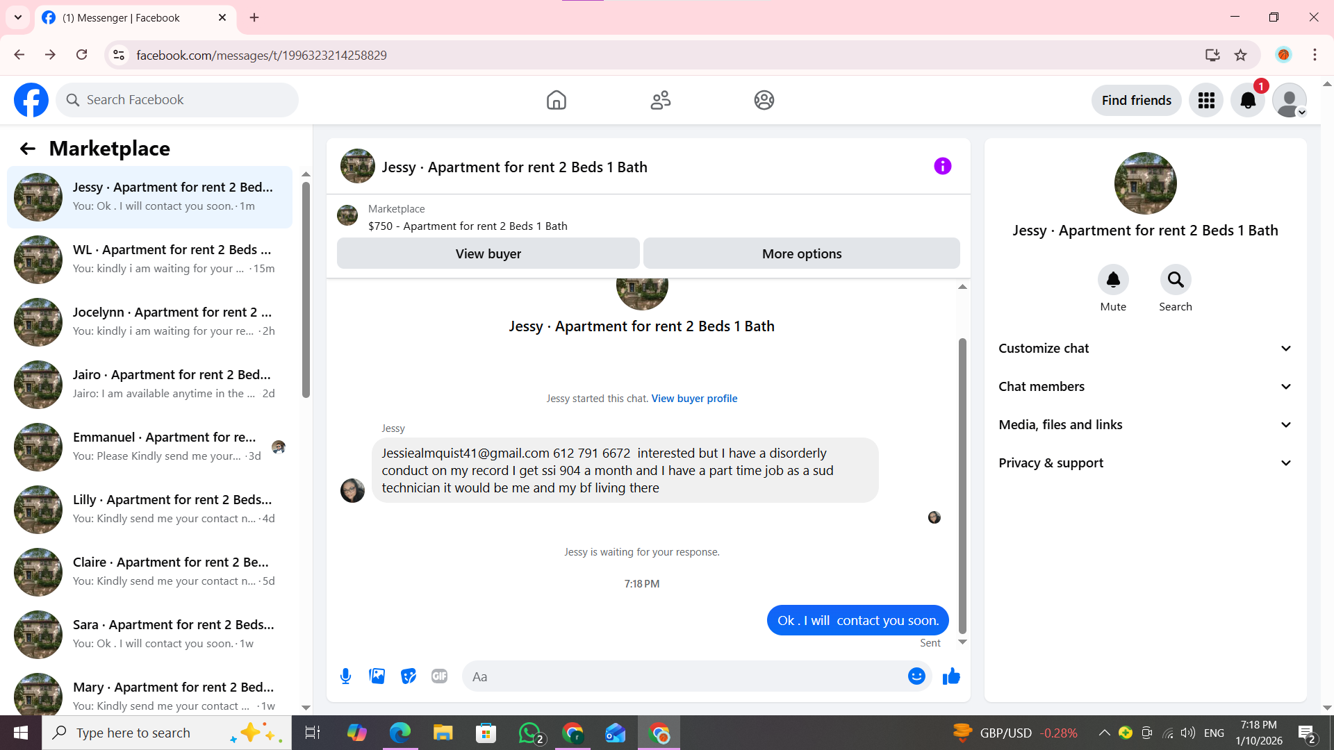The image size is (1334, 750).
Task: Open the emoji picker in message box
Action: click(x=916, y=676)
